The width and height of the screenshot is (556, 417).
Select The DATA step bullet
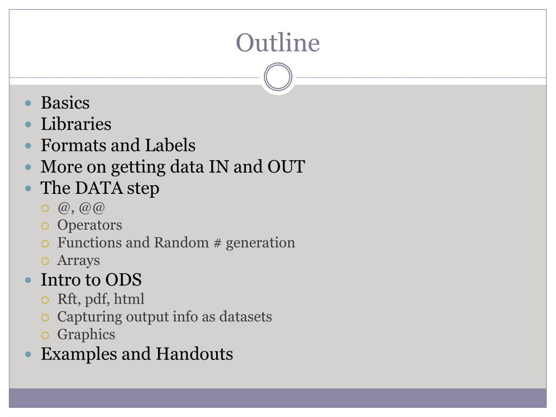click(100, 188)
